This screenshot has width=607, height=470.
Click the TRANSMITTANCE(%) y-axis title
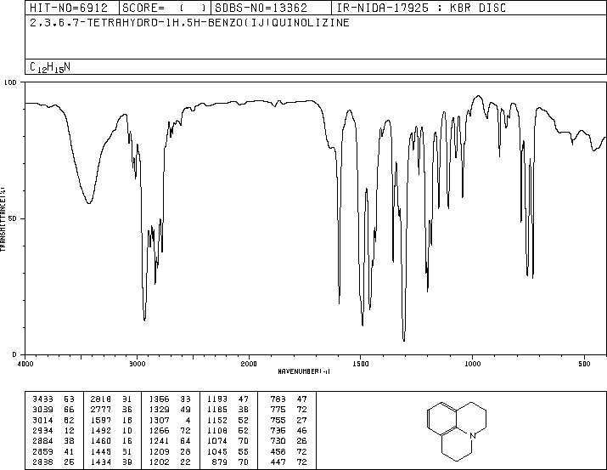pos(3,219)
